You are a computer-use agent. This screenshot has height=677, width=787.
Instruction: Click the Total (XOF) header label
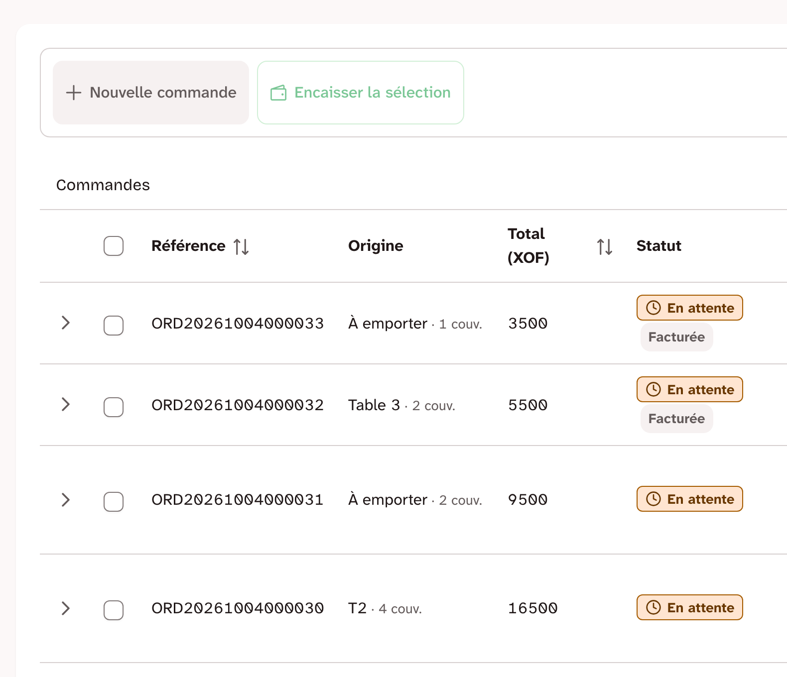[x=528, y=246]
